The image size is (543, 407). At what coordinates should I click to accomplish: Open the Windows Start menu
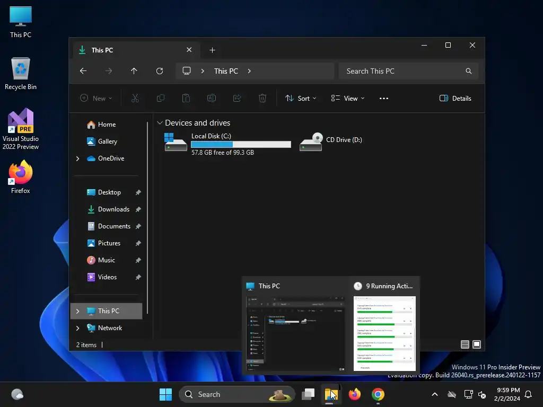click(x=165, y=394)
